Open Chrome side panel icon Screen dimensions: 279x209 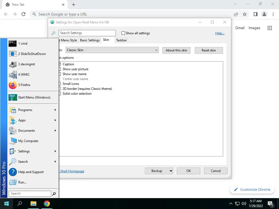click(x=256, y=14)
